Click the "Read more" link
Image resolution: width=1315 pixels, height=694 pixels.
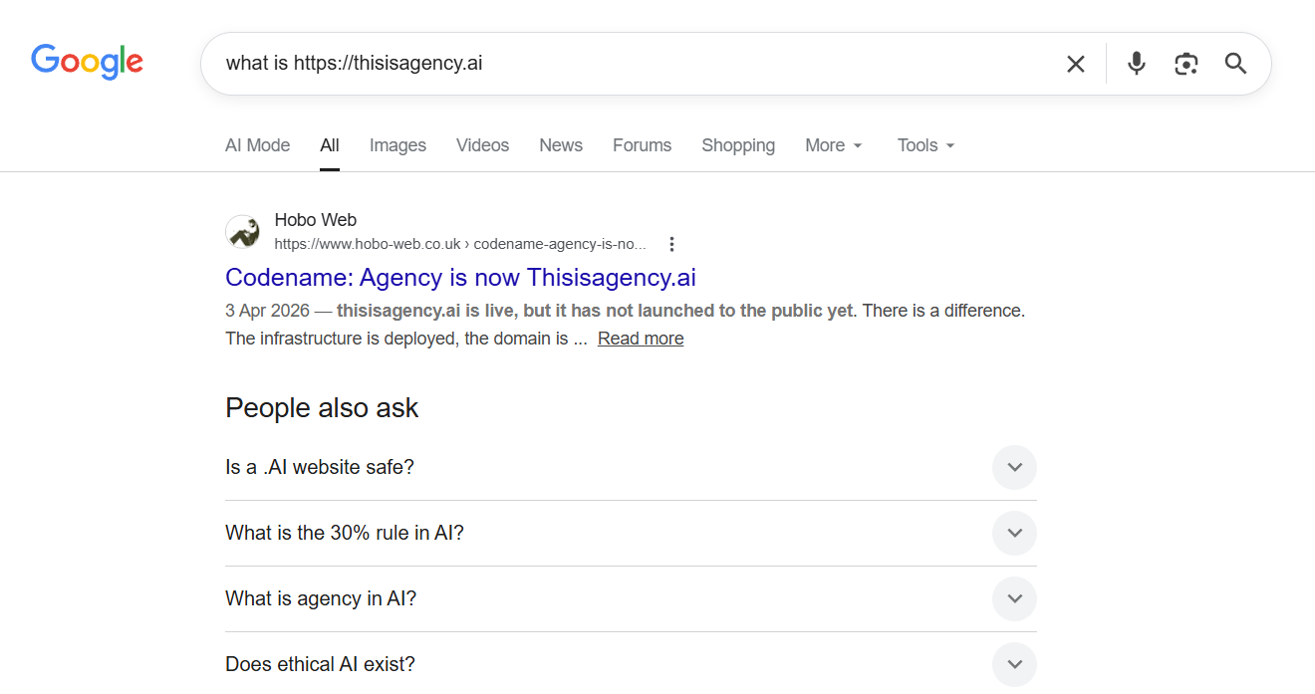[641, 339]
